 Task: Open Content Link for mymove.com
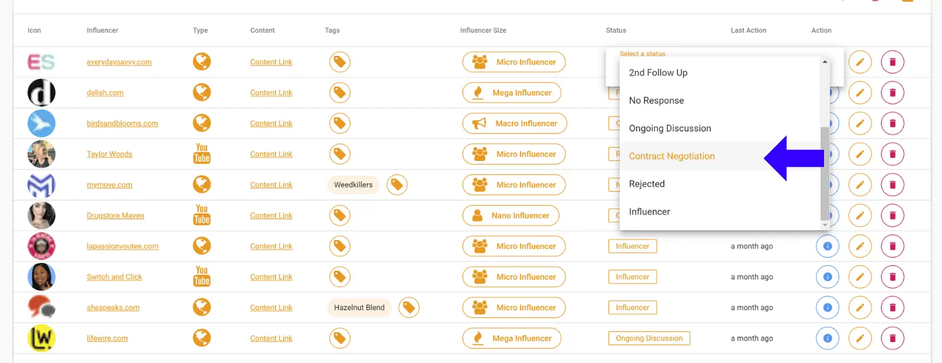coord(271,185)
